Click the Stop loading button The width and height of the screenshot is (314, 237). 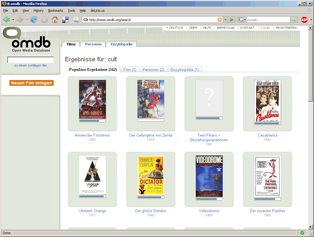point(44,20)
